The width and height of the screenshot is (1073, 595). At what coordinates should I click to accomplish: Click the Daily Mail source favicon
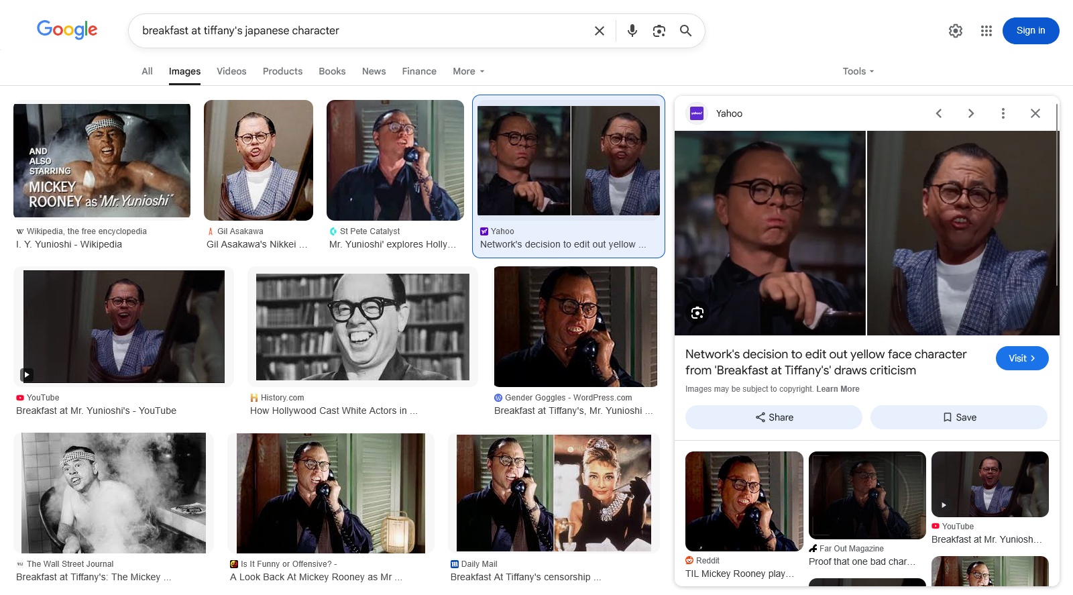(x=455, y=564)
